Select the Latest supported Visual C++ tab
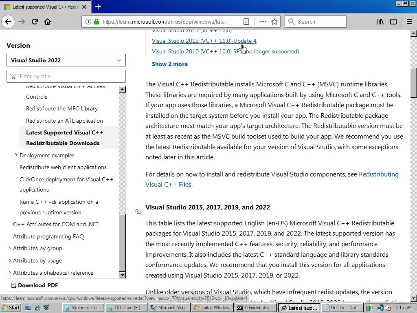The image size is (417, 313). (46, 7)
